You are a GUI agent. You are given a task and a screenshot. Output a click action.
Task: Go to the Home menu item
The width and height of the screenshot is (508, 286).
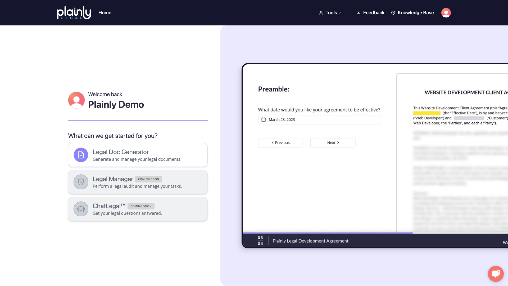tap(105, 13)
